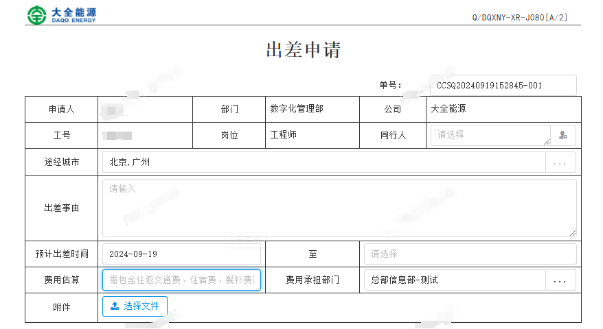Image resolution: width=603 pixels, height=329 pixels.
Task: Open the trip start date 2024-09-19 picker
Action: [x=181, y=254]
